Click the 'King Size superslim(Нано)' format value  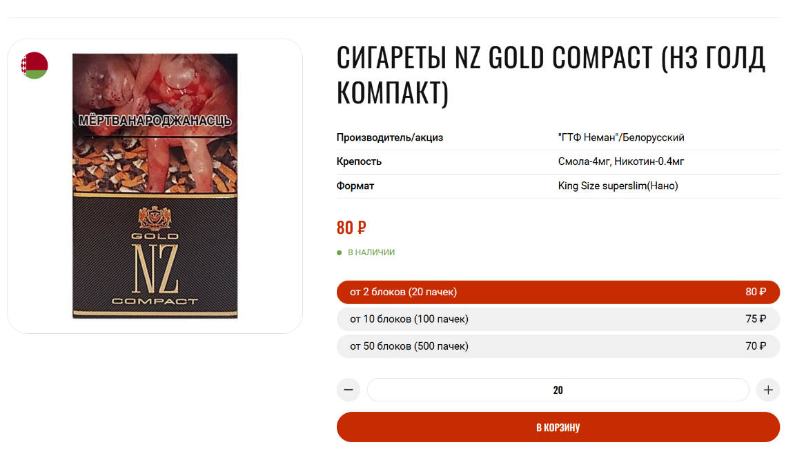coord(618,186)
